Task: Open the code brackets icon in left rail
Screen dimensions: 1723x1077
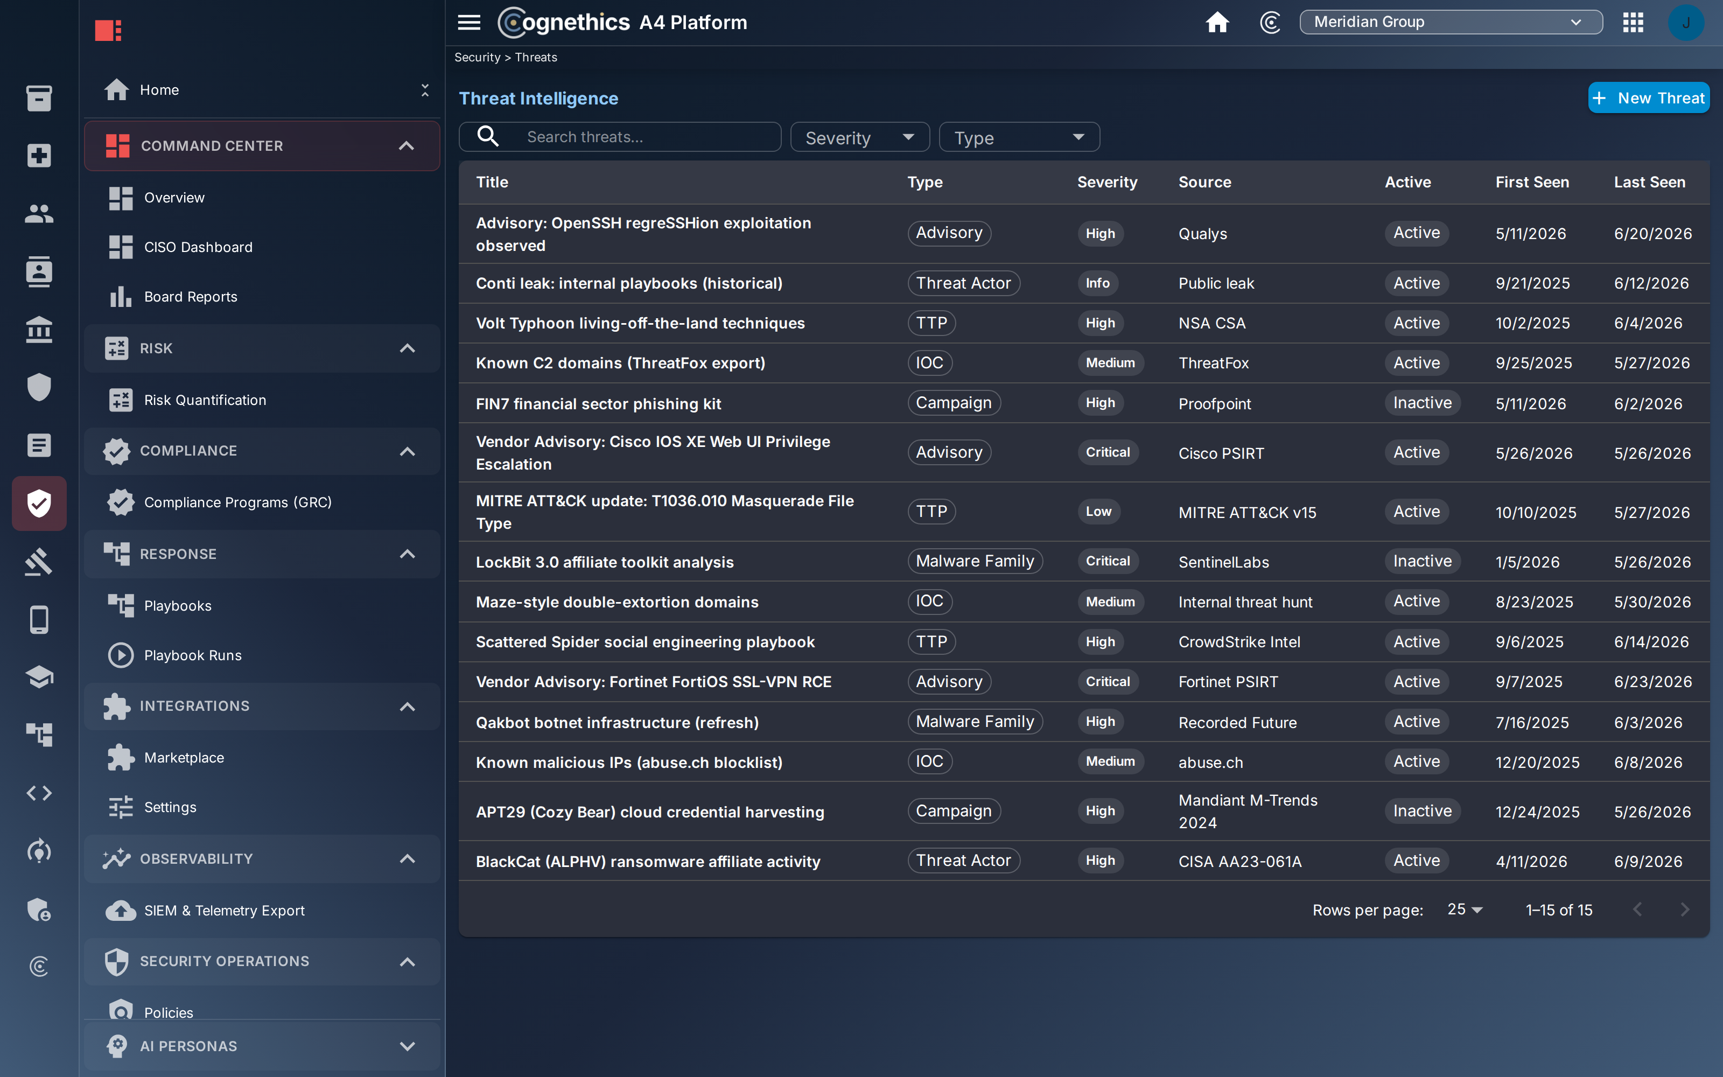Action: point(39,793)
